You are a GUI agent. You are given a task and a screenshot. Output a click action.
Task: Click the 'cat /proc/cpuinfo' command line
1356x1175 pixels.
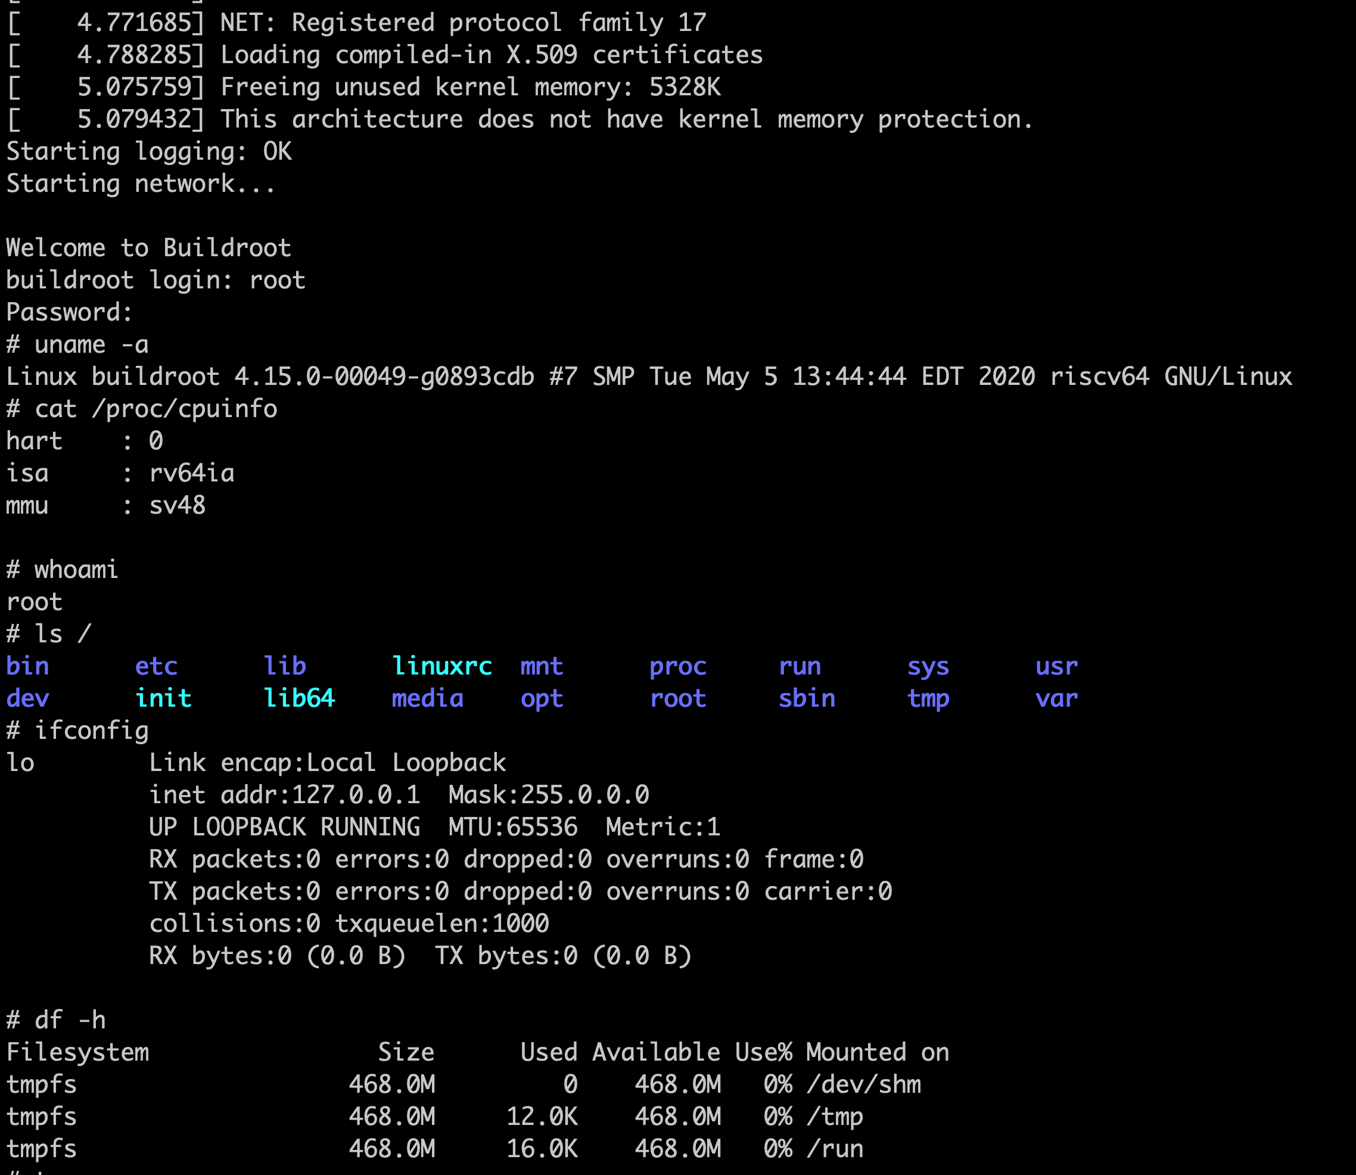[156, 409]
